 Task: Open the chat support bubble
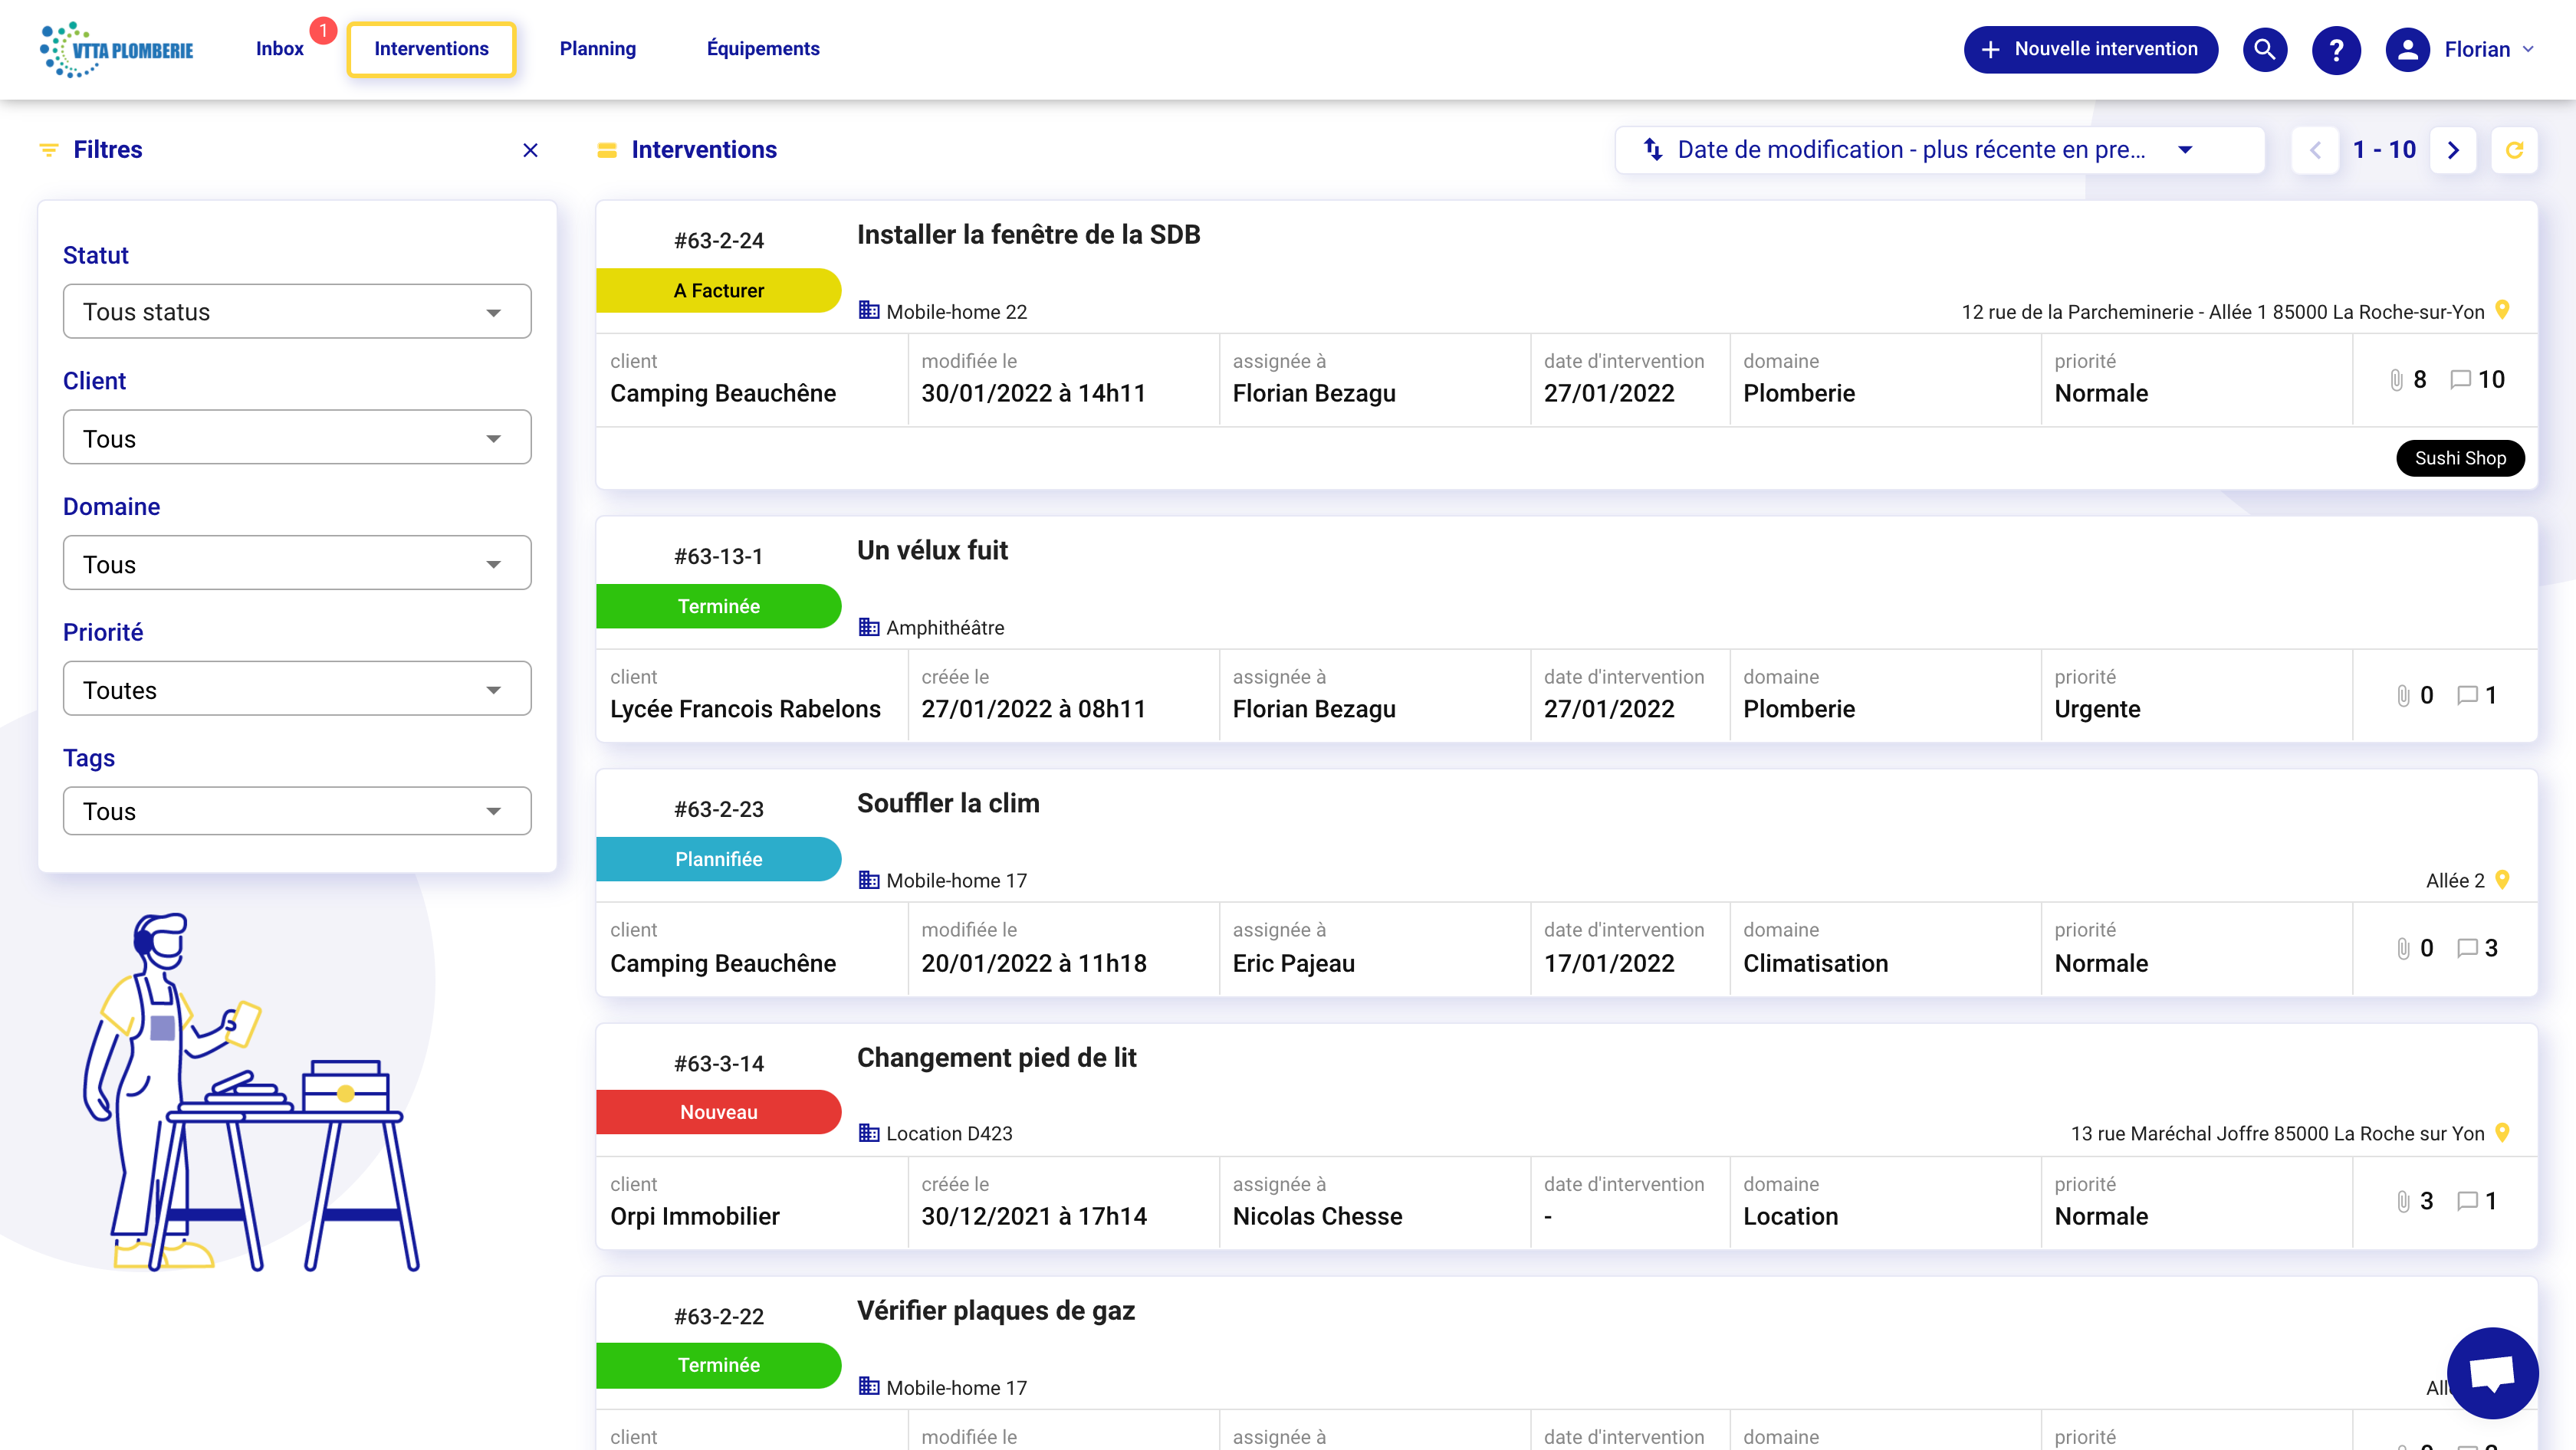tap(2492, 1372)
